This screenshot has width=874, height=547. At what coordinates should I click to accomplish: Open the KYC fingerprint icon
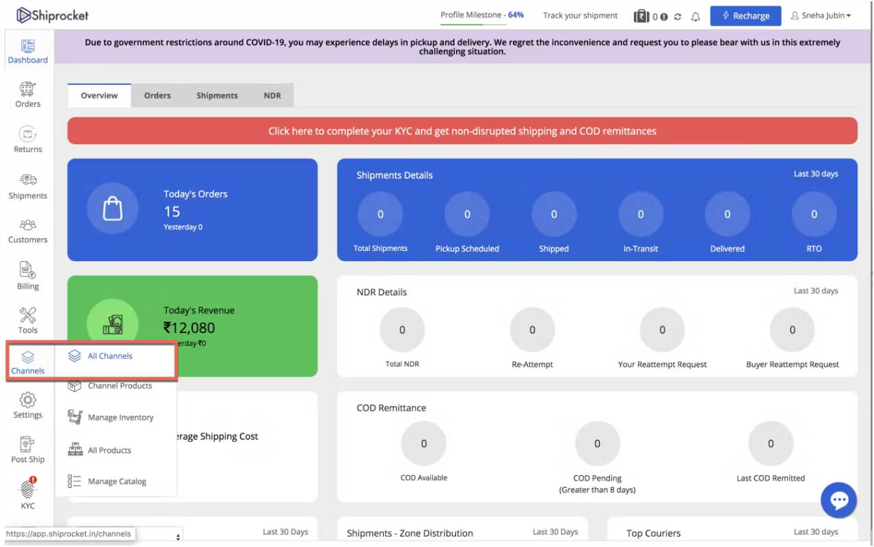(27, 488)
